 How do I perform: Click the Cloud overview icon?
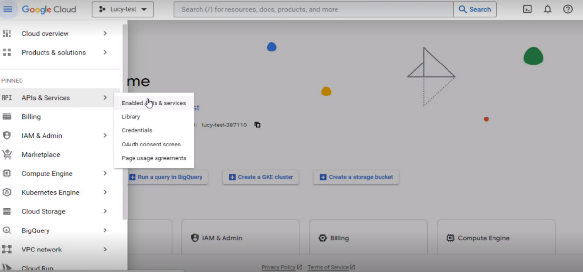tap(7, 33)
